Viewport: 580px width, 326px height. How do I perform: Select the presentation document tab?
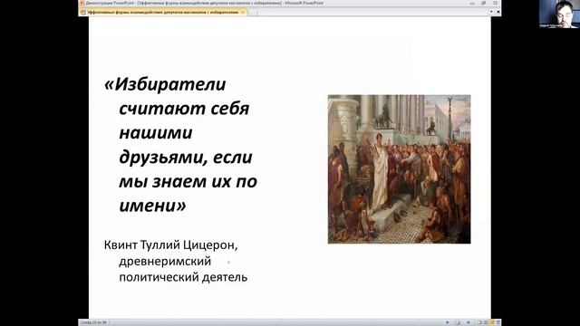pyautogui.click(x=163, y=12)
